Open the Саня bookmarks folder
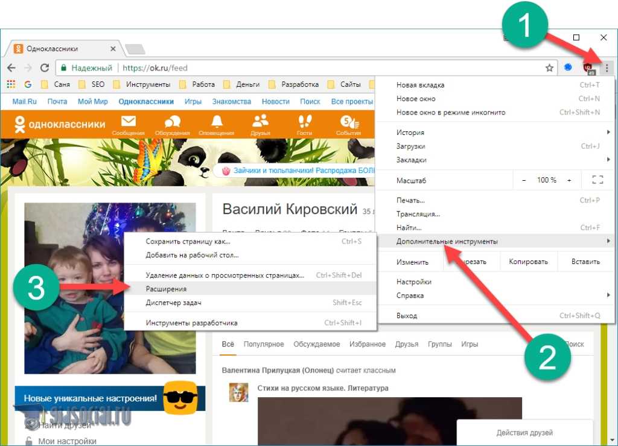Image resolution: width=618 pixels, height=446 pixels. [56, 84]
